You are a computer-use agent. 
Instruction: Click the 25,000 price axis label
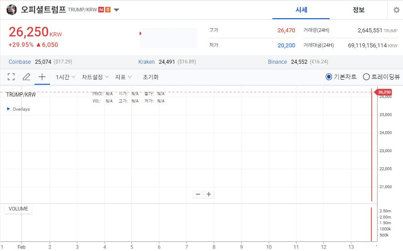(x=386, y=114)
